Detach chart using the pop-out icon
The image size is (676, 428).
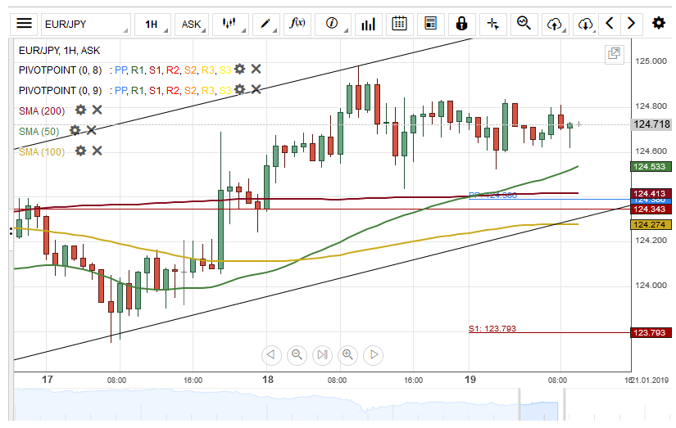[x=613, y=54]
